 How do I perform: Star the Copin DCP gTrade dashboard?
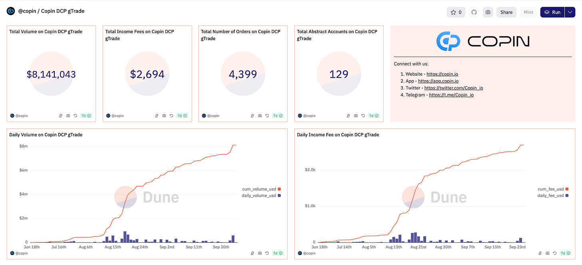coord(456,12)
